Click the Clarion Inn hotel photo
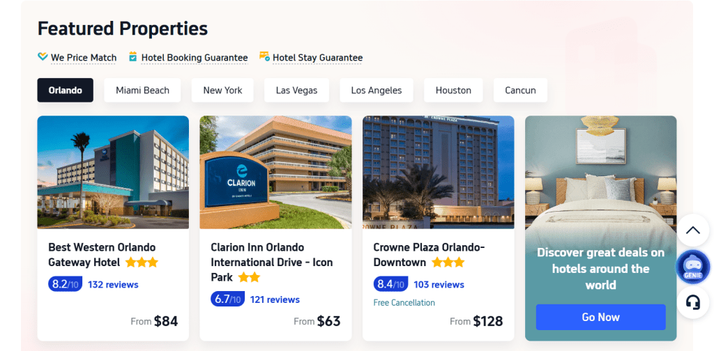The image size is (714, 351). pyautogui.click(x=275, y=172)
